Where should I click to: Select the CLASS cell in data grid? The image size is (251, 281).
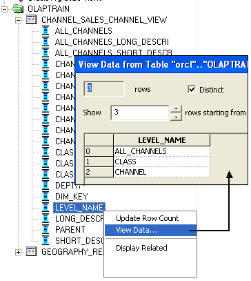point(162,162)
